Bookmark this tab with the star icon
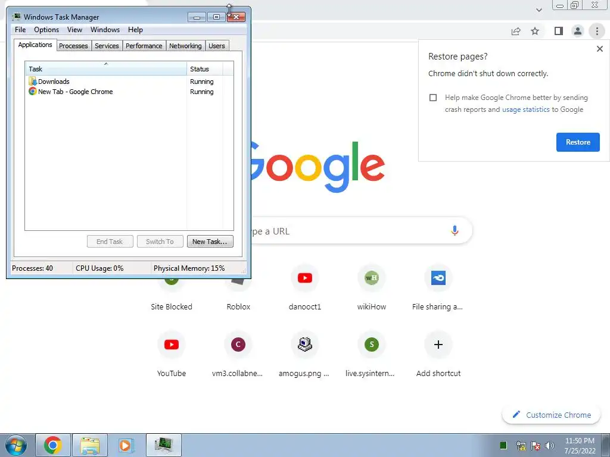Screen dimensions: 610x457 tap(536, 31)
